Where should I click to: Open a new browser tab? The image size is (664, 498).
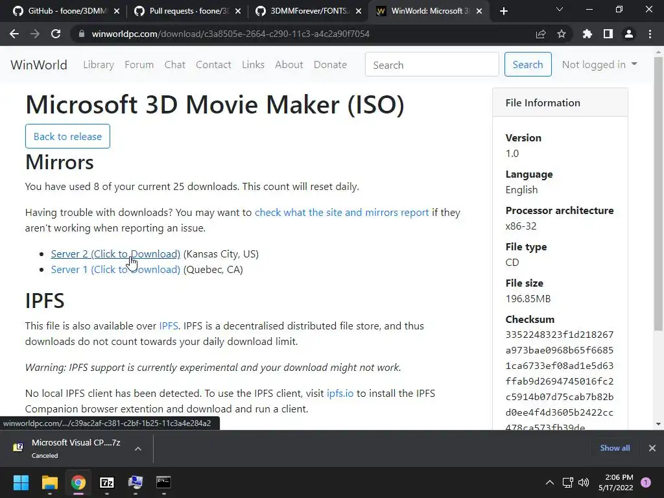tap(503, 11)
